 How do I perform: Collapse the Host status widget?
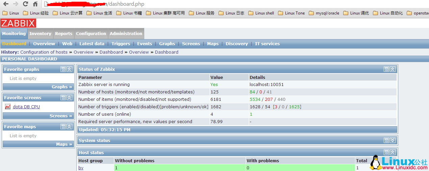tap(393, 152)
